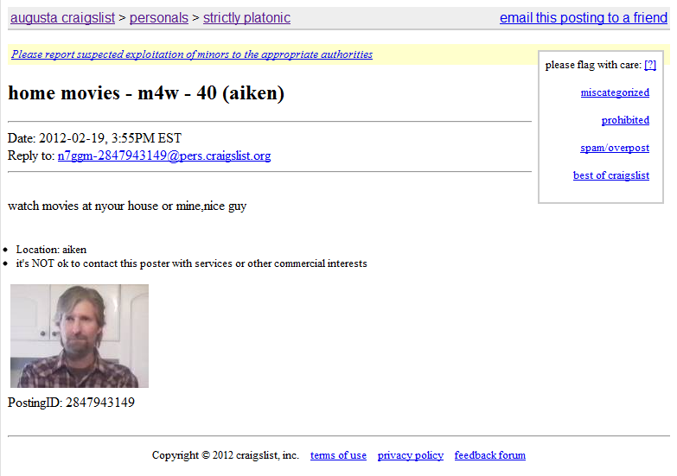
Task: Click the reply-to email address
Action: [x=164, y=155]
